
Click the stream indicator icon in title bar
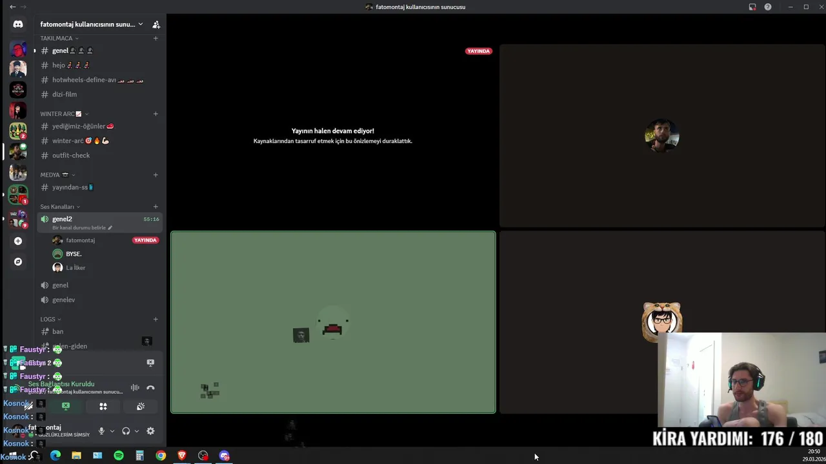[x=752, y=7]
